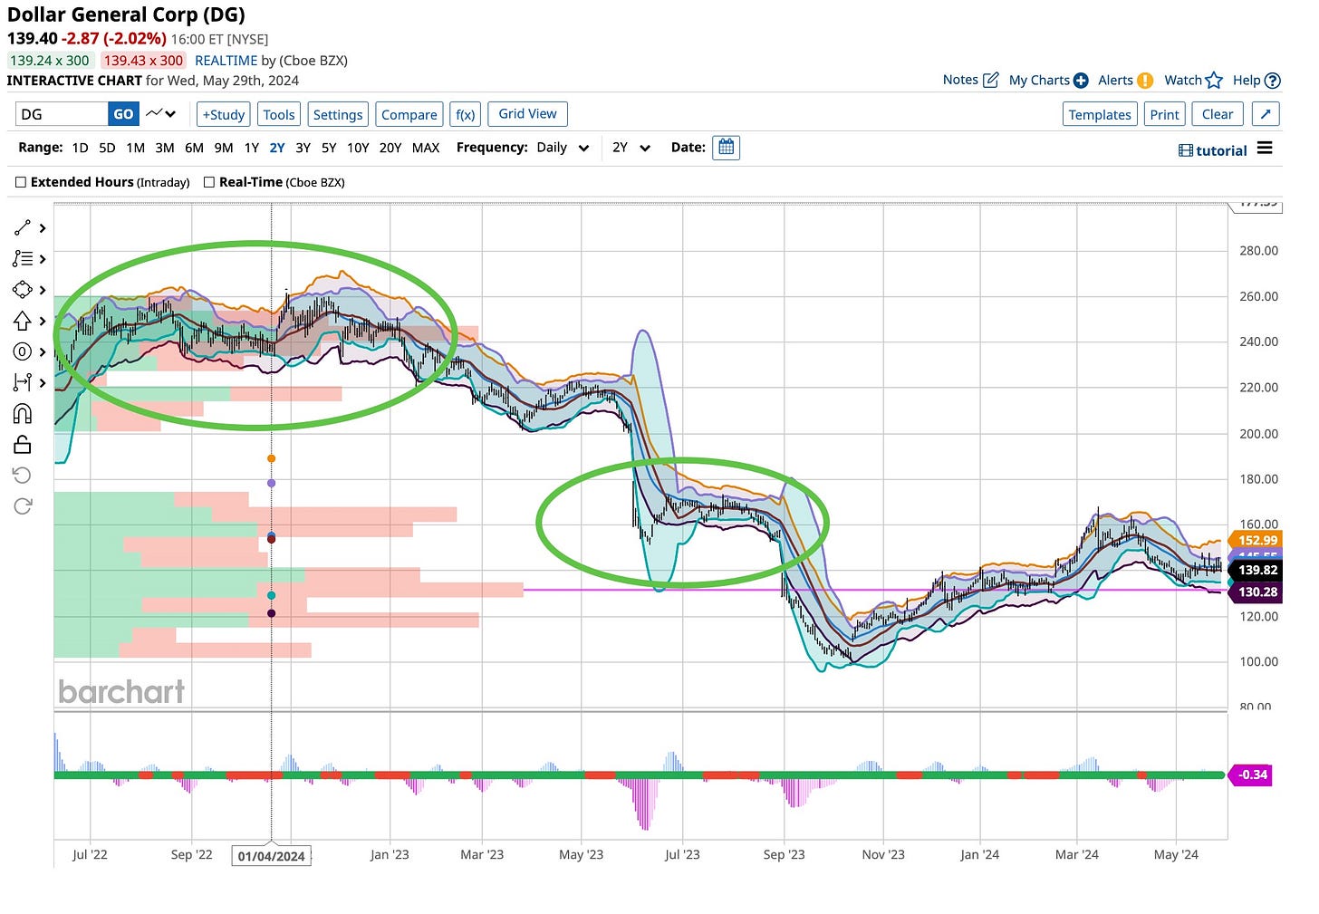Open Notes edit icon

pyautogui.click(x=991, y=80)
